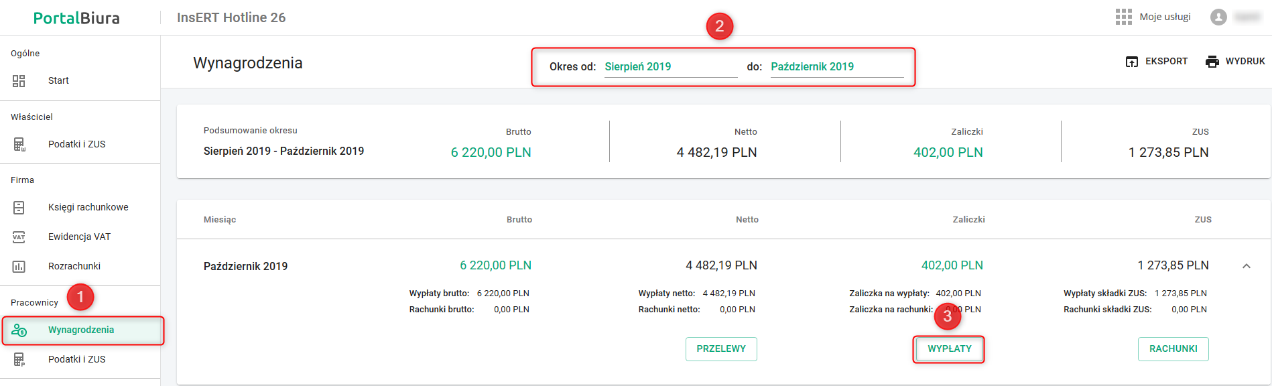Select Rozrachunki in the sidebar menu
1272x386 pixels.
(74, 267)
